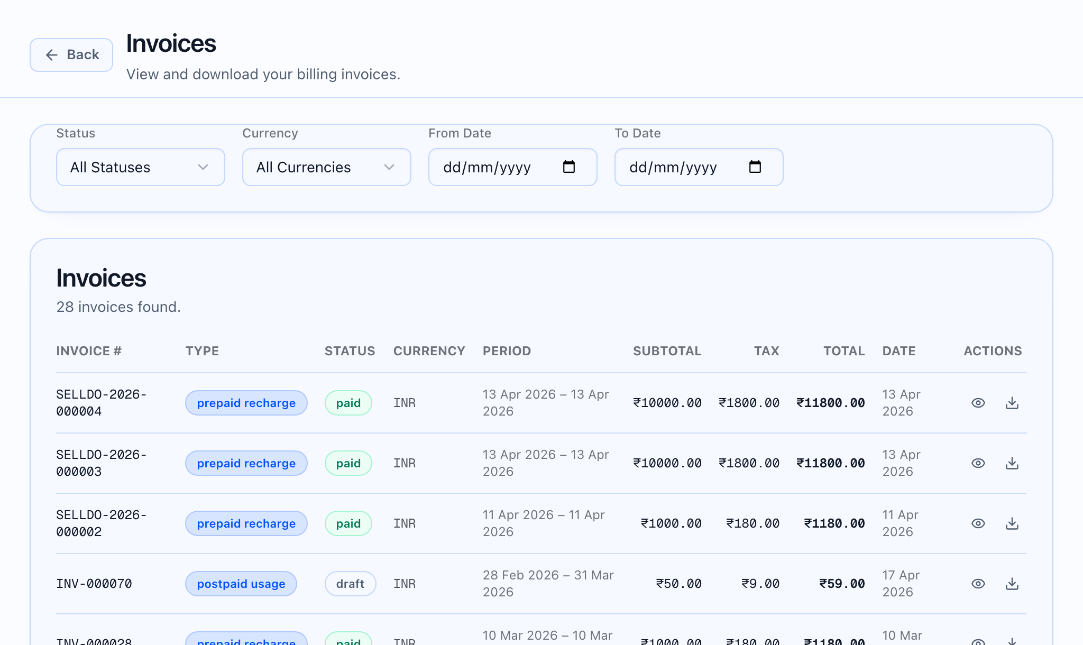Click the 28 invoices found text
This screenshot has width=1083, height=645.
coord(118,307)
